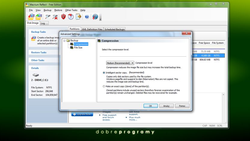Screen dimensions: 250x141
Task: Click the Backup Tasks disk image icon
Action: (x=33, y=39)
